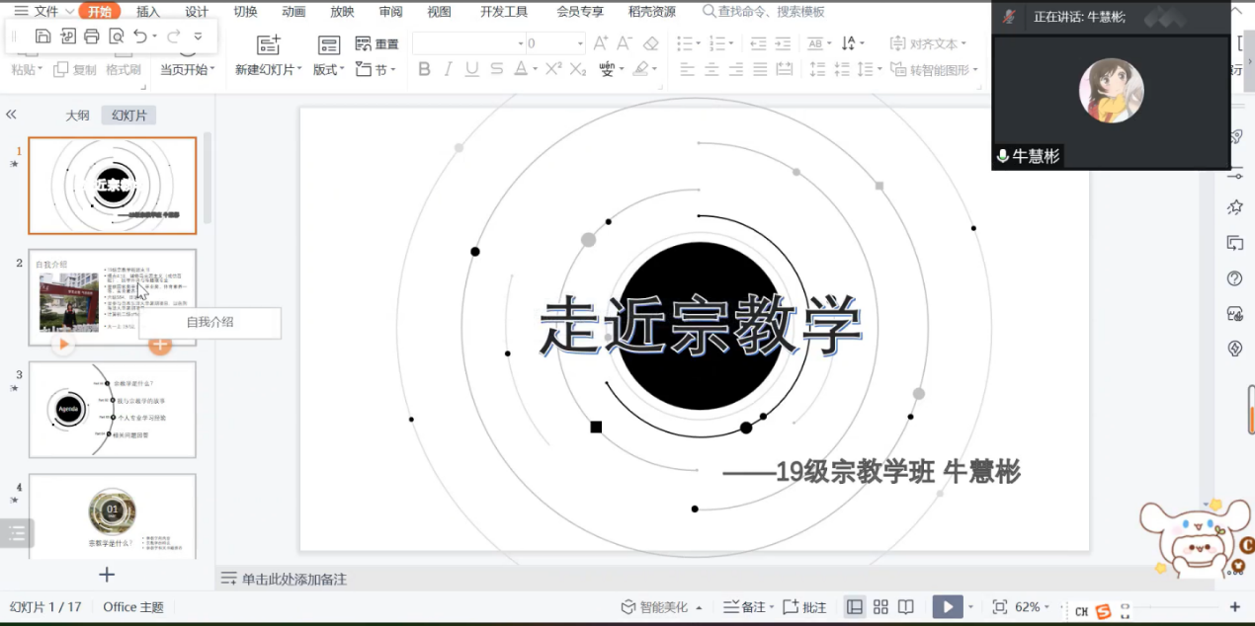Toggle bold text formatting
The image size is (1255, 626).
tap(424, 69)
